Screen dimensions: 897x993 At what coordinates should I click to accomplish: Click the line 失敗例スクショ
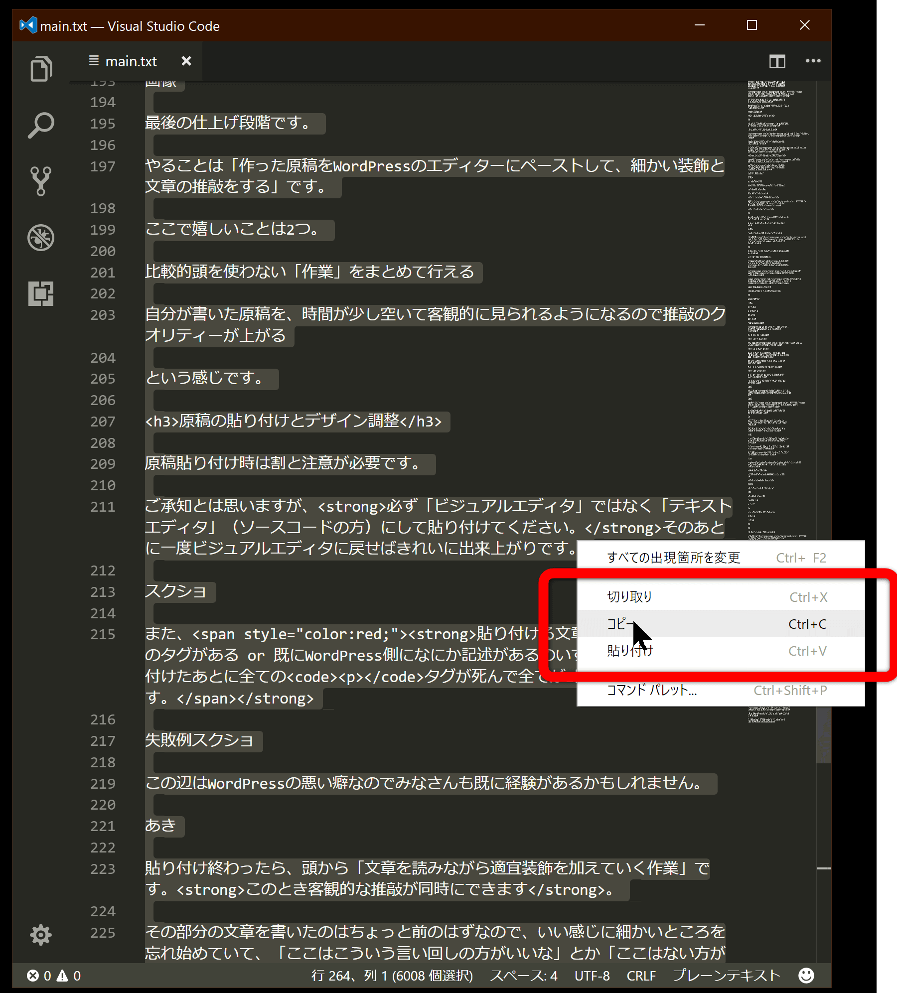coord(199,740)
